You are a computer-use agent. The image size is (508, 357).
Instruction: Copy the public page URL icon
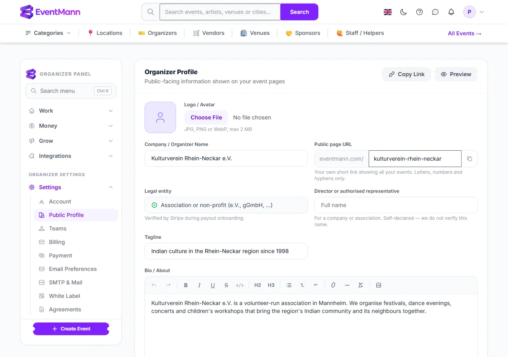click(470, 159)
